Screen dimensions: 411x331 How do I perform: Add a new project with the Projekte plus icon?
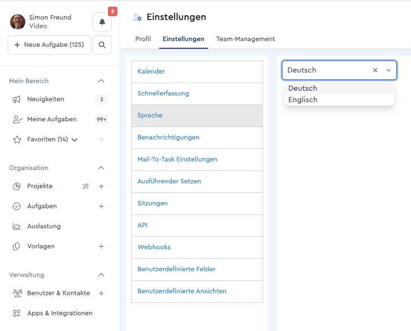coord(101,186)
